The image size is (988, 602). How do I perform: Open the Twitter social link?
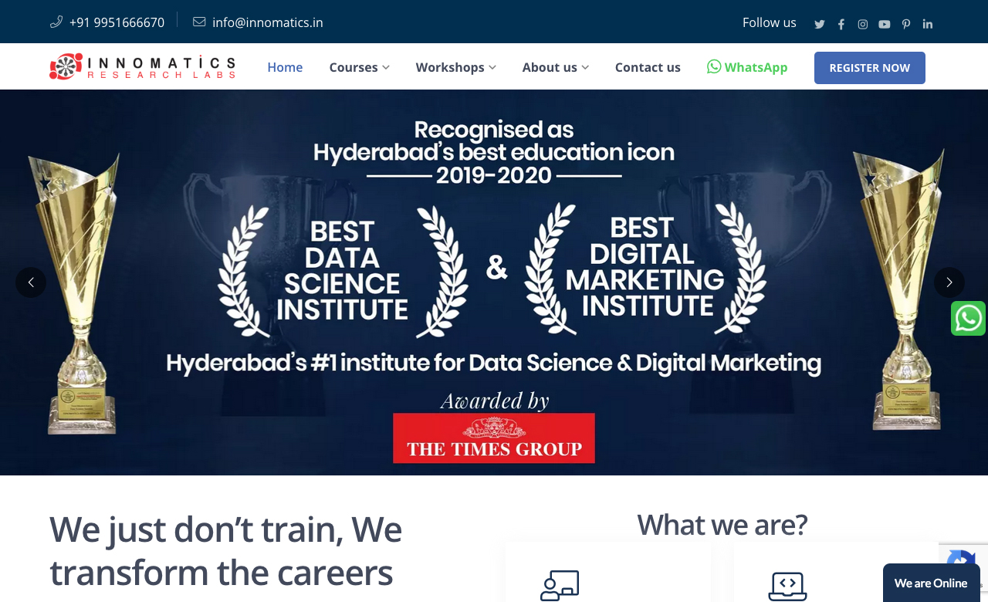tap(820, 24)
